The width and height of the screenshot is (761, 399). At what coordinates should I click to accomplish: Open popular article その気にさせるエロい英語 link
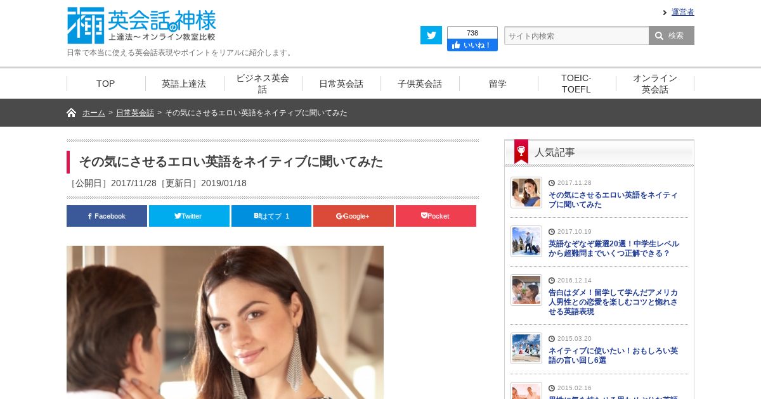point(613,199)
